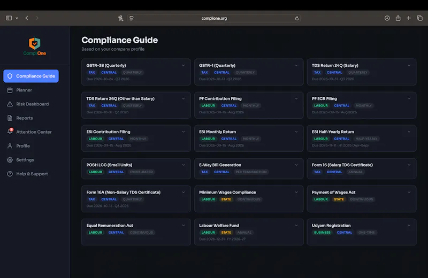Viewport: 428px width, 278px height.
Task: Expand the Minimum Wages Compliance card
Action: point(296,192)
